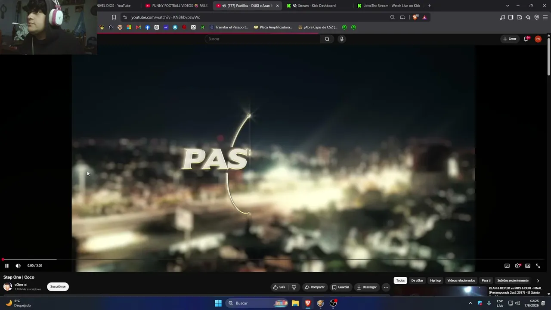Viewport: 551px width, 310px height.
Task: Open the Crear menu on YouTube
Action: click(510, 39)
